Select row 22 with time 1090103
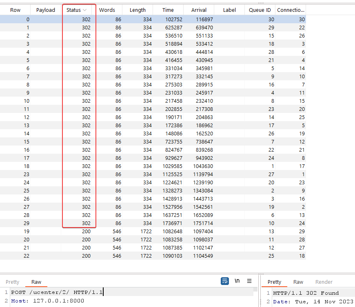 coord(153,256)
